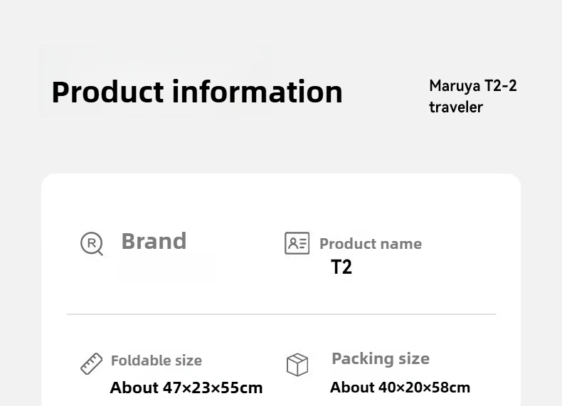562x406 pixels.
Task: Click the box icon beside Packing size
Action: [297, 365]
